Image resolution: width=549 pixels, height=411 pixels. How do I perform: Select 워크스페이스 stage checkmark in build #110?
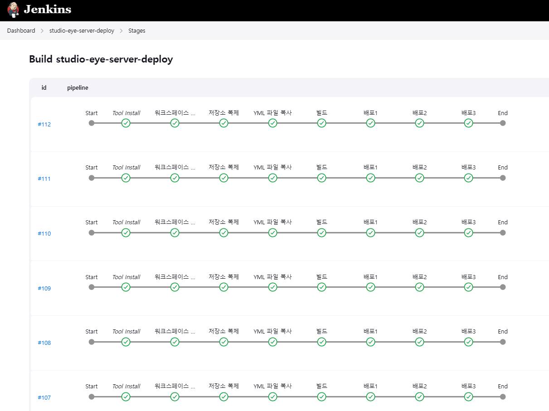(175, 232)
